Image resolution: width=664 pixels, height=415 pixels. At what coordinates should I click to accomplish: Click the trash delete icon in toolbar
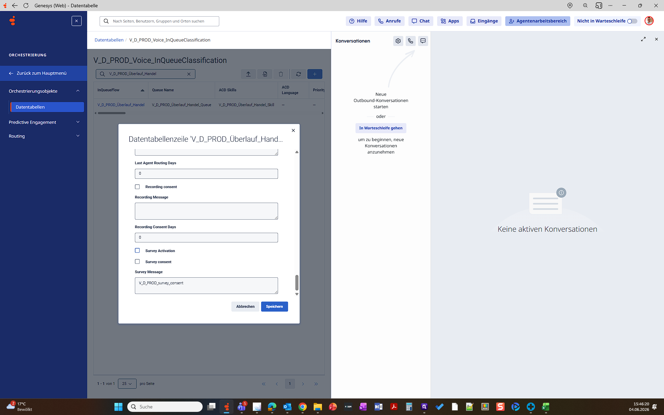pos(281,74)
